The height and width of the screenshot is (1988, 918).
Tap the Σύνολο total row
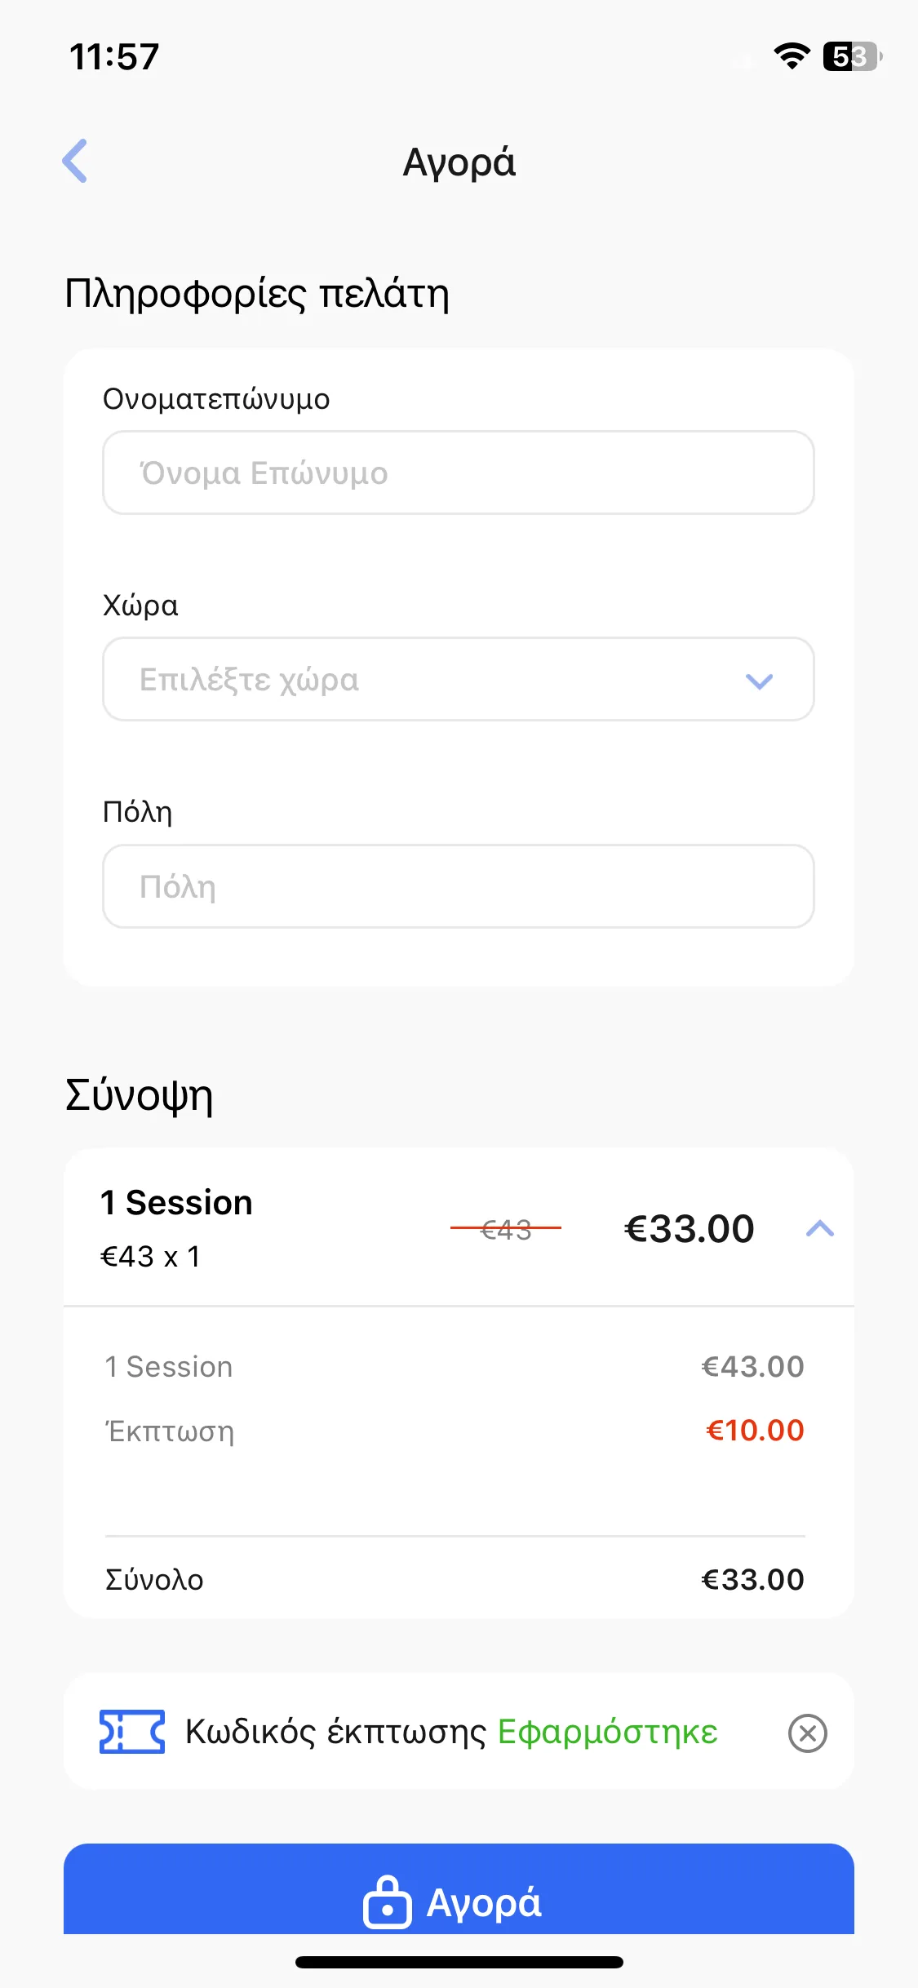[455, 1579]
